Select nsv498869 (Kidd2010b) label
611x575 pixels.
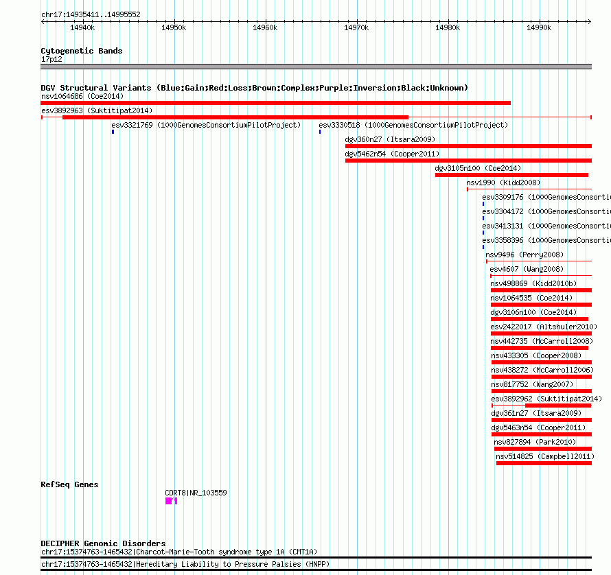[x=533, y=283]
